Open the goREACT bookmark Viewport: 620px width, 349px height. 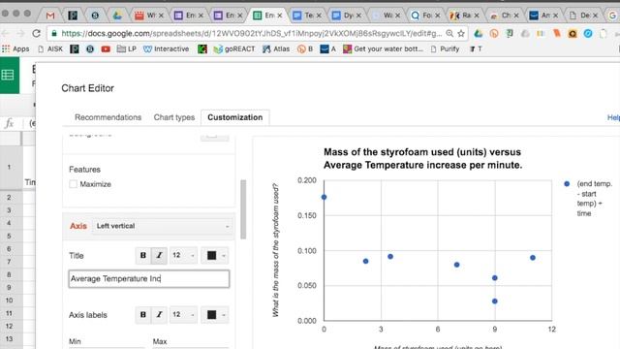234,49
